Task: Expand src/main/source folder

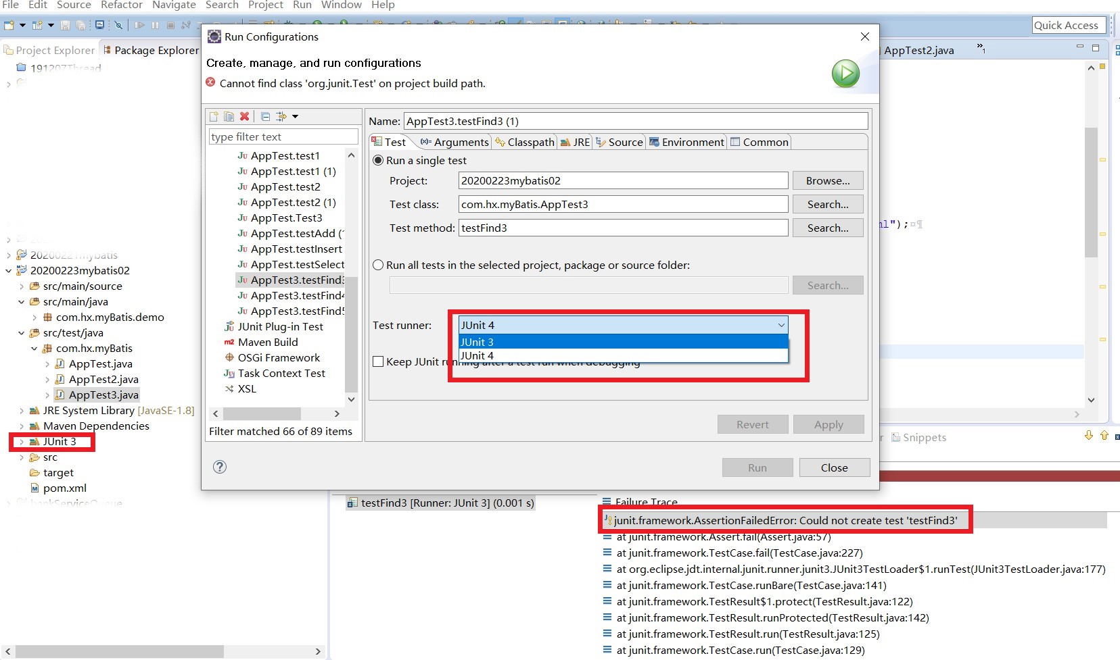Action: tap(22, 286)
